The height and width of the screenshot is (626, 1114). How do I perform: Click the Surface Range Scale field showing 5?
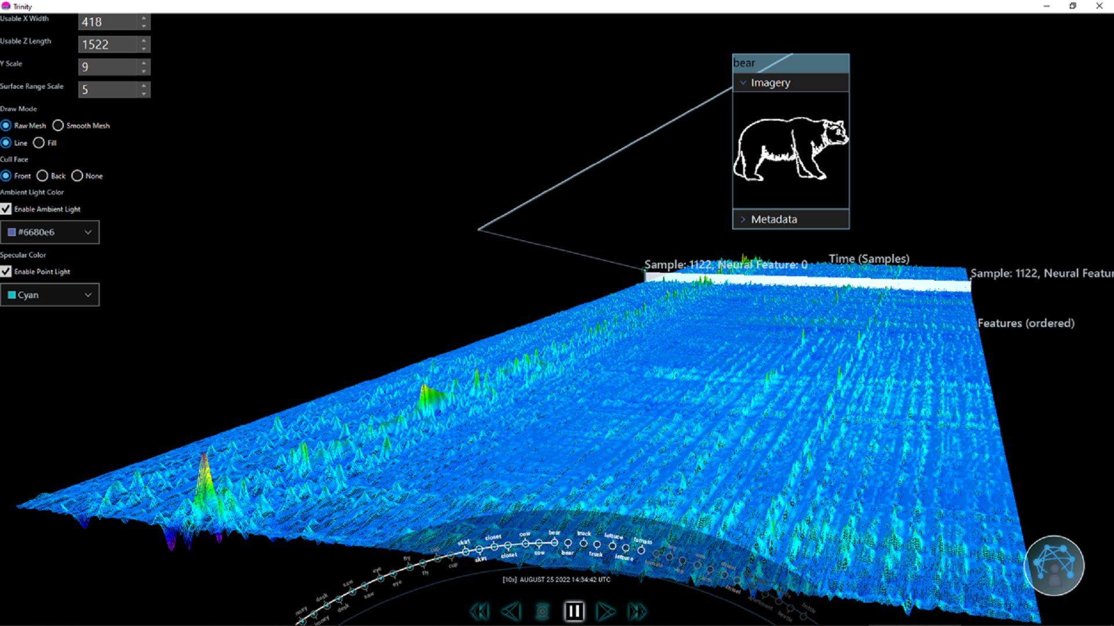point(108,90)
